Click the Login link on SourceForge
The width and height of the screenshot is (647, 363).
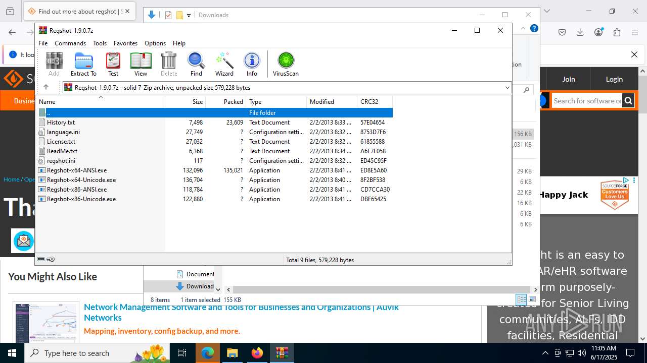click(614, 79)
